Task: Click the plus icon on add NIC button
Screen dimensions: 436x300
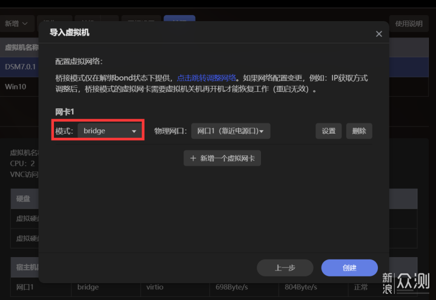Action: [193, 158]
